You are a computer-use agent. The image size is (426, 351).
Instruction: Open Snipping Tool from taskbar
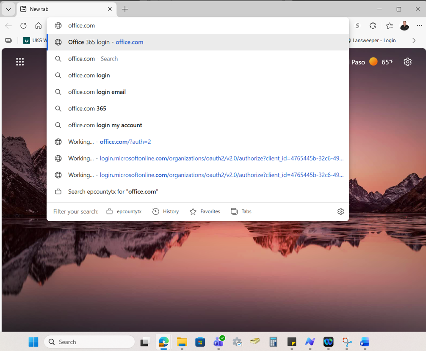[x=347, y=342]
